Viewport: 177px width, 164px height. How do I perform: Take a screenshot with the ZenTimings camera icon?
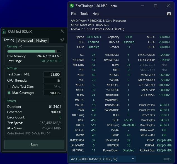click(x=169, y=14)
